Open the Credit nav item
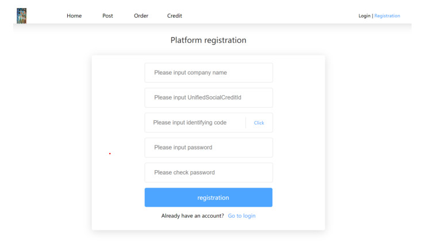This screenshot has width=438, height=244. click(175, 16)
